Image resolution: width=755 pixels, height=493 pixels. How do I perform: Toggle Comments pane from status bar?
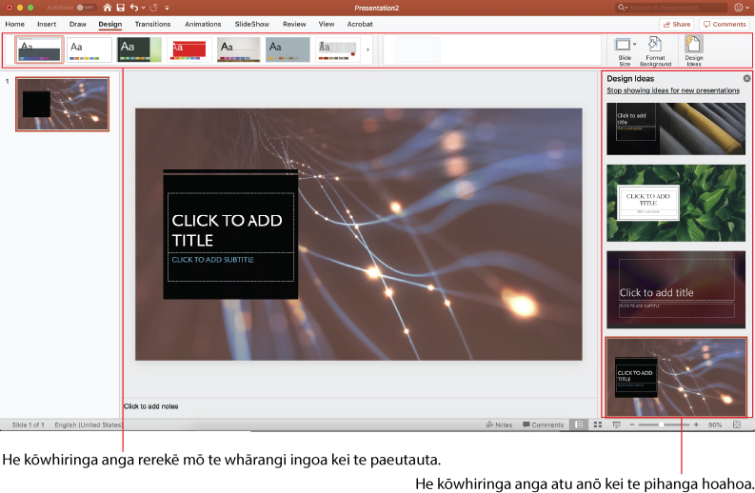pos(543,424)
